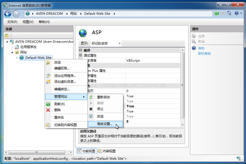Click the home icon in top toolbar
Image resolution: width=246 pixels, height=164 pixels.
229,13
